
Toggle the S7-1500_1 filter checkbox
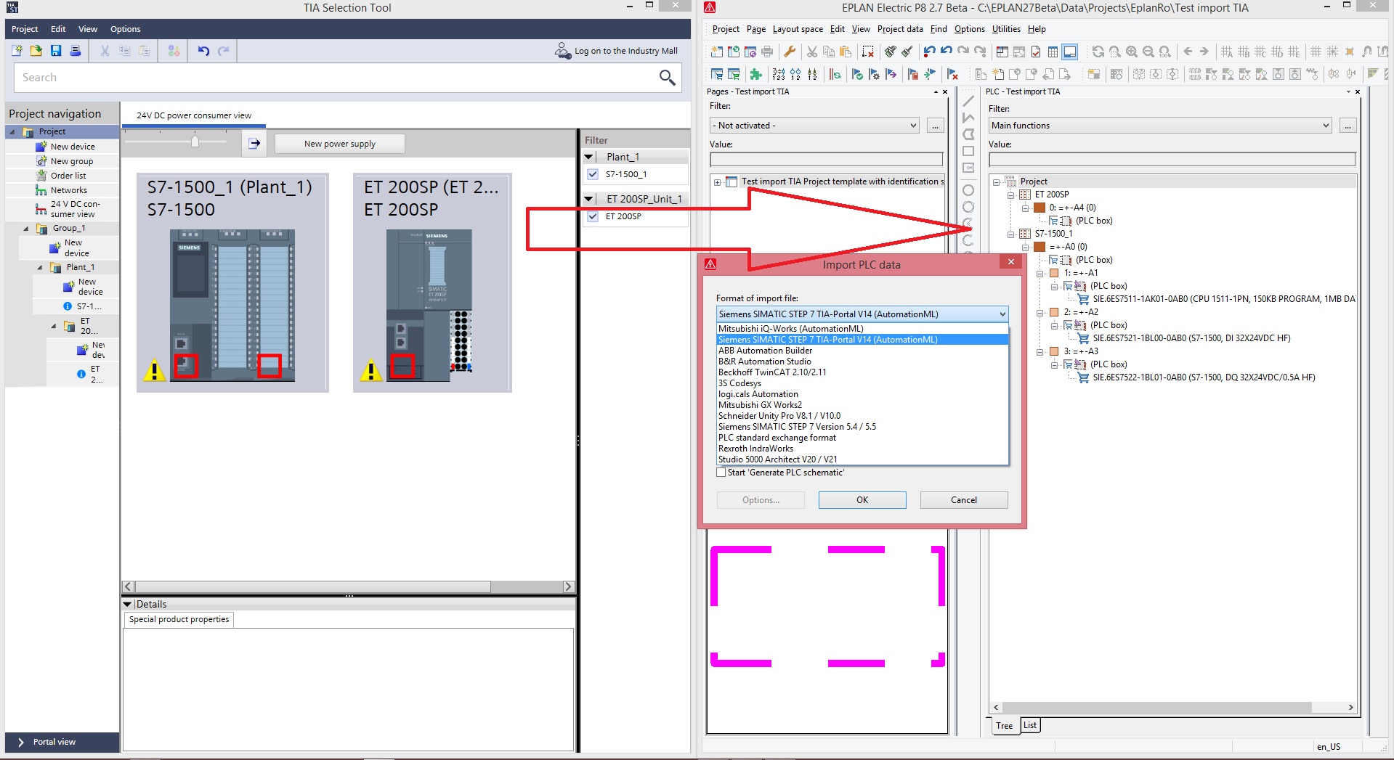593,174
